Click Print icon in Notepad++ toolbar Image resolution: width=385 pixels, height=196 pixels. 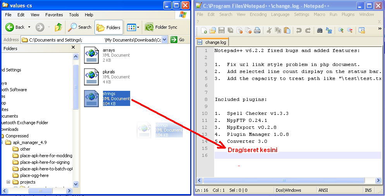257,30
